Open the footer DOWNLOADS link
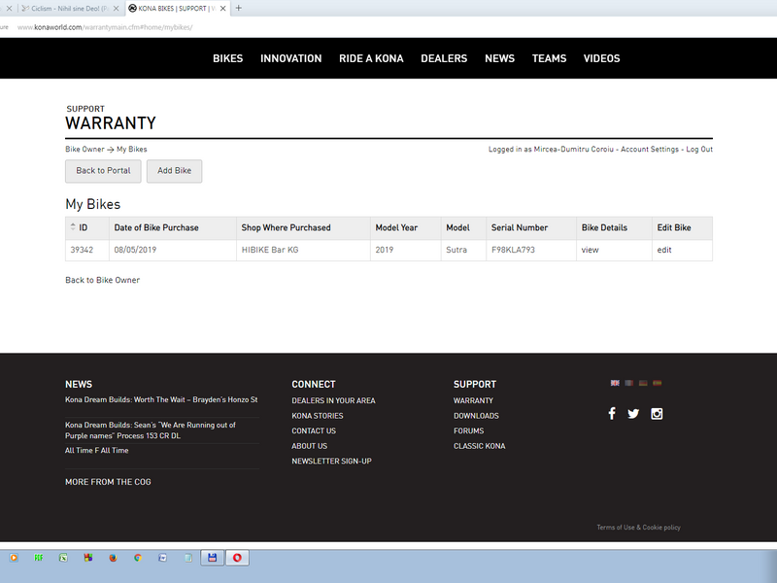Screen dimensions: 777x583 (476, 416)
